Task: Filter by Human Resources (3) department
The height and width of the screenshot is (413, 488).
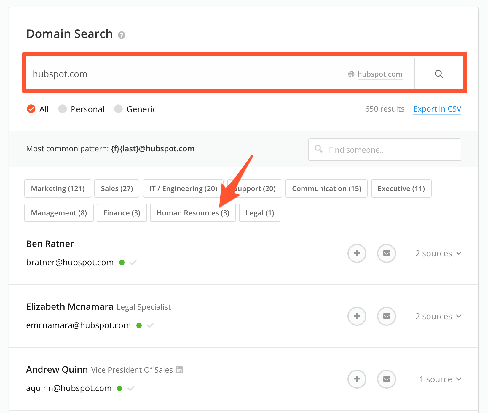Action: pyautogui.click(x=193, y=213)
